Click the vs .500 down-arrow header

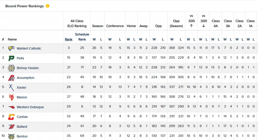(204, 21)
